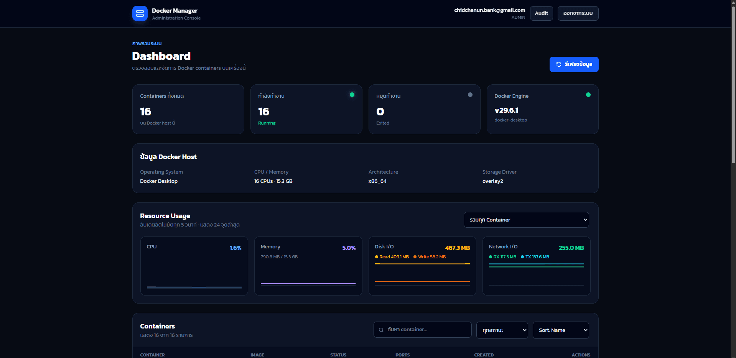This screenshot has width=736, height=358.
Task: Click the 1.6% CPU usage value
Action: tap(235, 248)
